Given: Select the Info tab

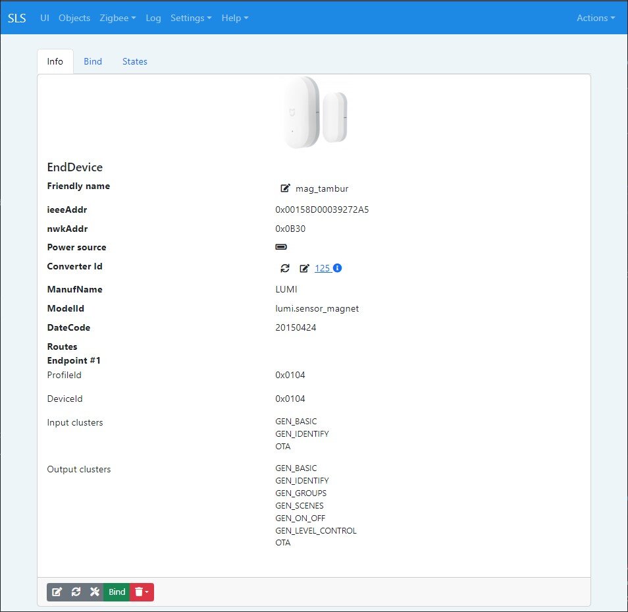Looking at the screenshot, I should [x=55, y=61].
